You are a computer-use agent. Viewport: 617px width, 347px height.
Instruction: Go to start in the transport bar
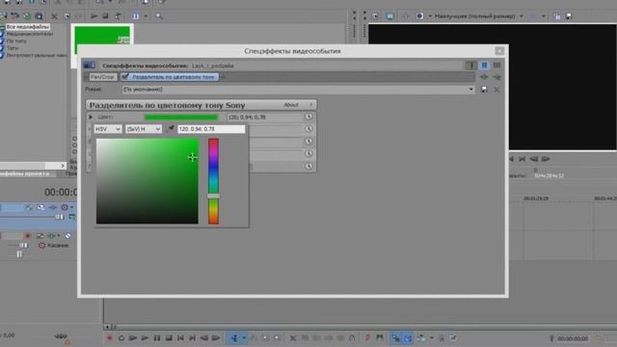[x=180, y=338]
